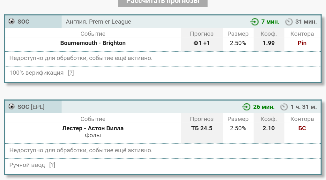The width and height of the screenshot is (326, 180).
Task: Click the Фолы subtitle under Лестер match
Action: [93, 135]
